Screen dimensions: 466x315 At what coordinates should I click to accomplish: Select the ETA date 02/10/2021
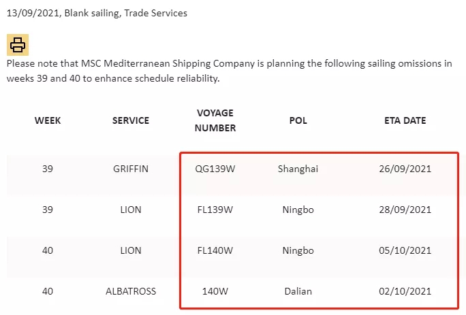pyautogui.click(x=405, y=291)
